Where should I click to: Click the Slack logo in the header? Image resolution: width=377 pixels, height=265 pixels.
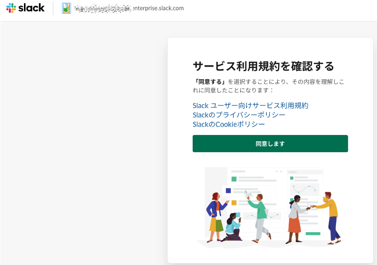point(25,8)
